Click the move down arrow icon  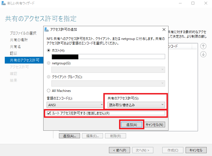(203, 54)
